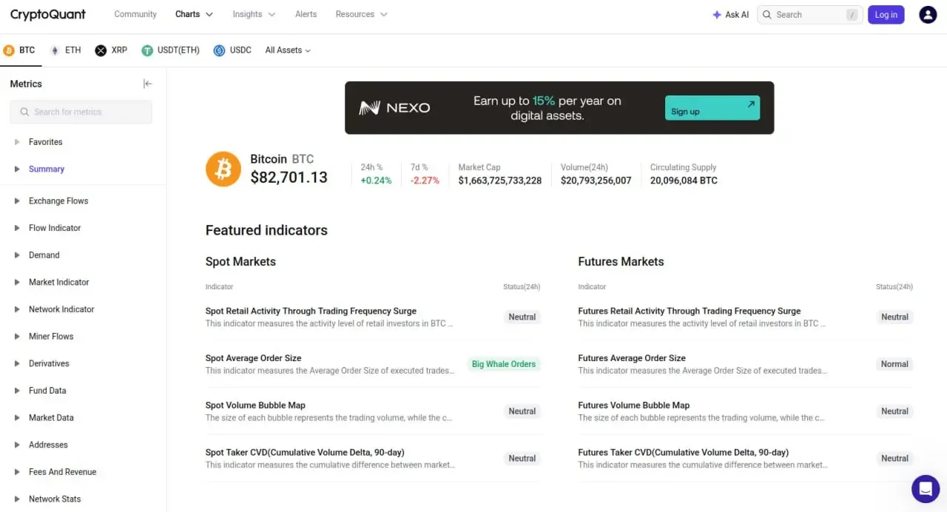Expand the Fund Data arrow
Screen dimensions: 947x512
[x=17, y=391]
